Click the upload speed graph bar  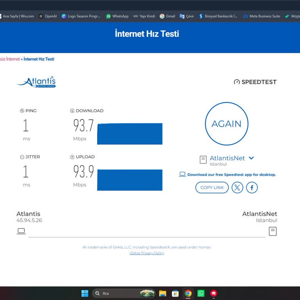pyautogui.click(x=130, y=180)
